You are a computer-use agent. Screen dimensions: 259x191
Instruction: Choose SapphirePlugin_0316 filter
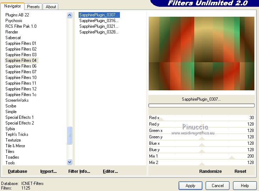pyautogui.click(x=99, y=21)
